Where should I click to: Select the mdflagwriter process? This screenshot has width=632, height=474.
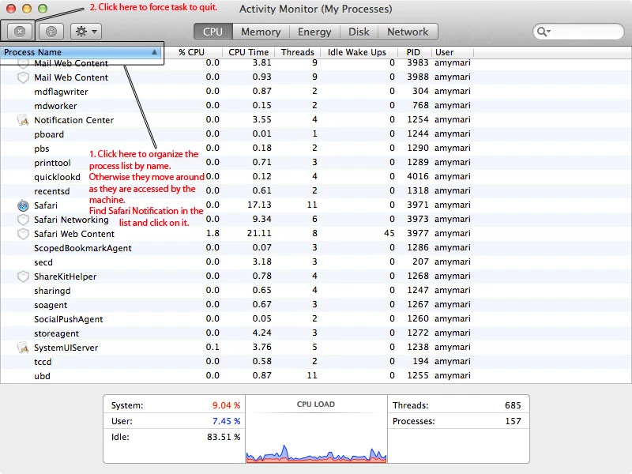[x=316, y=92]
